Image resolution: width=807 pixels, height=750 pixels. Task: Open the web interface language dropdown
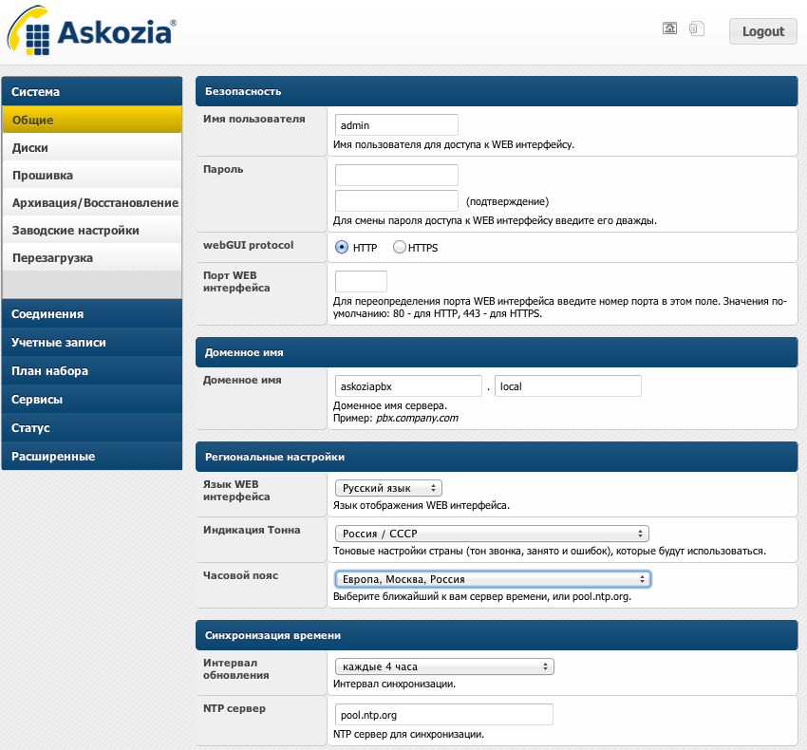[x=388, y=488]
